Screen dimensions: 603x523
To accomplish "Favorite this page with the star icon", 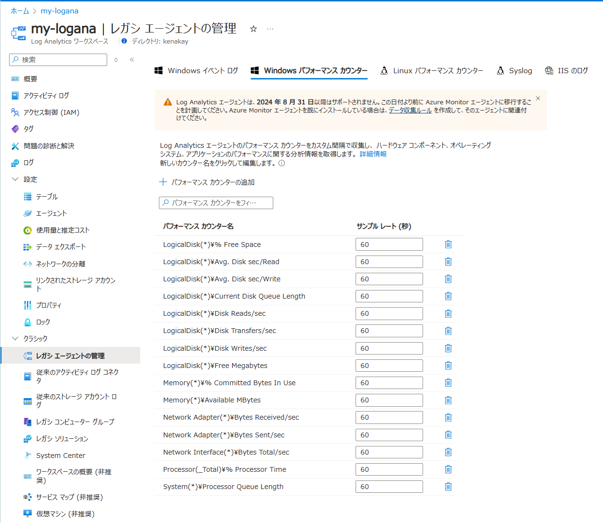I will pos(254,29).
